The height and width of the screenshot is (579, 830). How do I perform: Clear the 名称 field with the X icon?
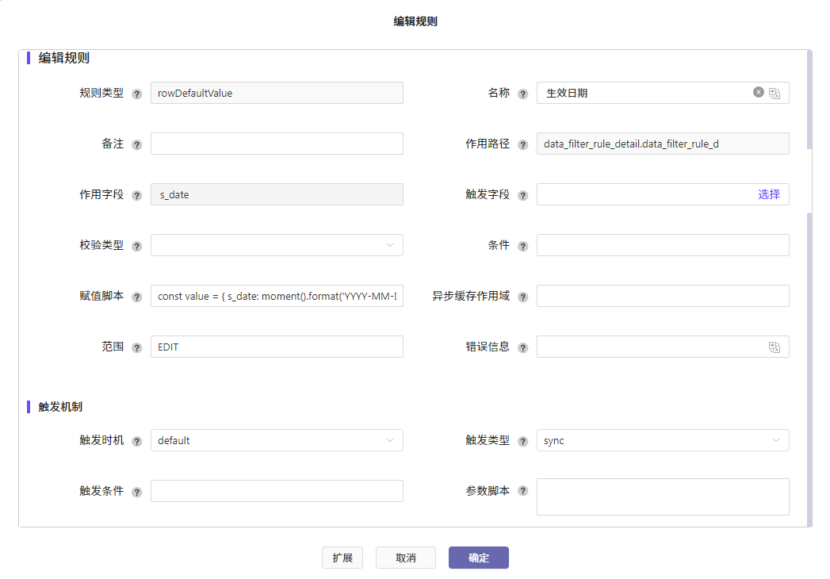(x=759, y=92)
